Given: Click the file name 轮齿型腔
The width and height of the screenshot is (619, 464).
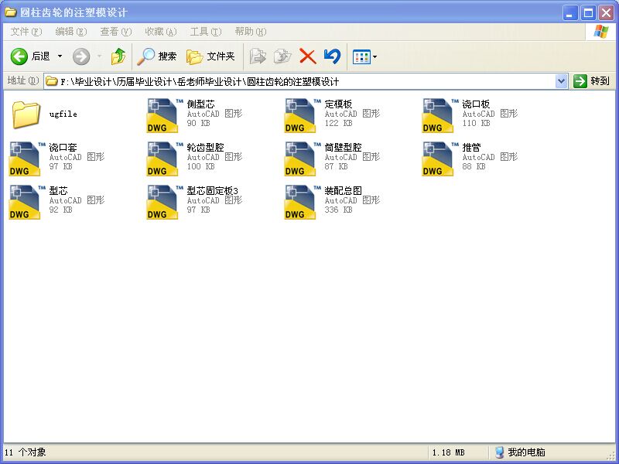Looking at the screenshot, I should tap(205, 148).
